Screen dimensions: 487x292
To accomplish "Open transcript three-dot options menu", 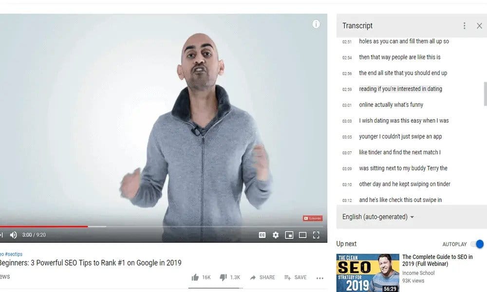I will tap(464, 26).
